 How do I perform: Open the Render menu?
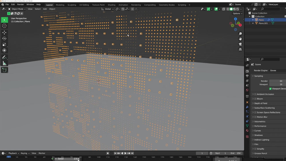[x=21, y=5]
